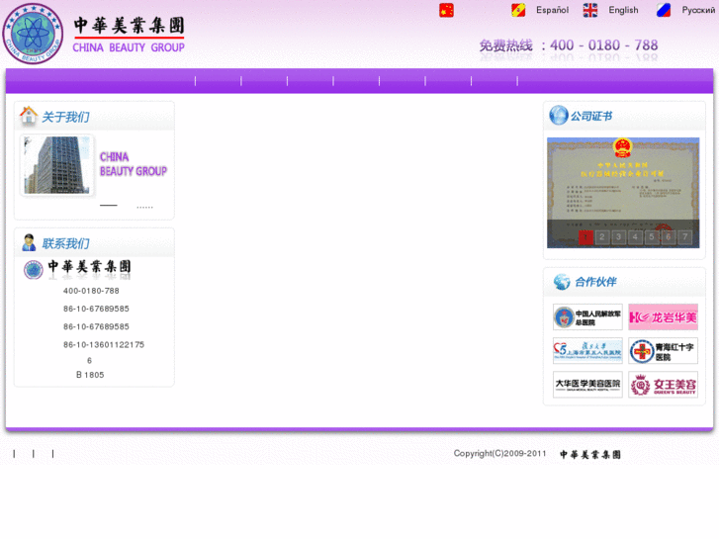Open partner logo 龙岩华美
Image resolution: width=719 pixels, height=539 pixels.
click(663, 317)
